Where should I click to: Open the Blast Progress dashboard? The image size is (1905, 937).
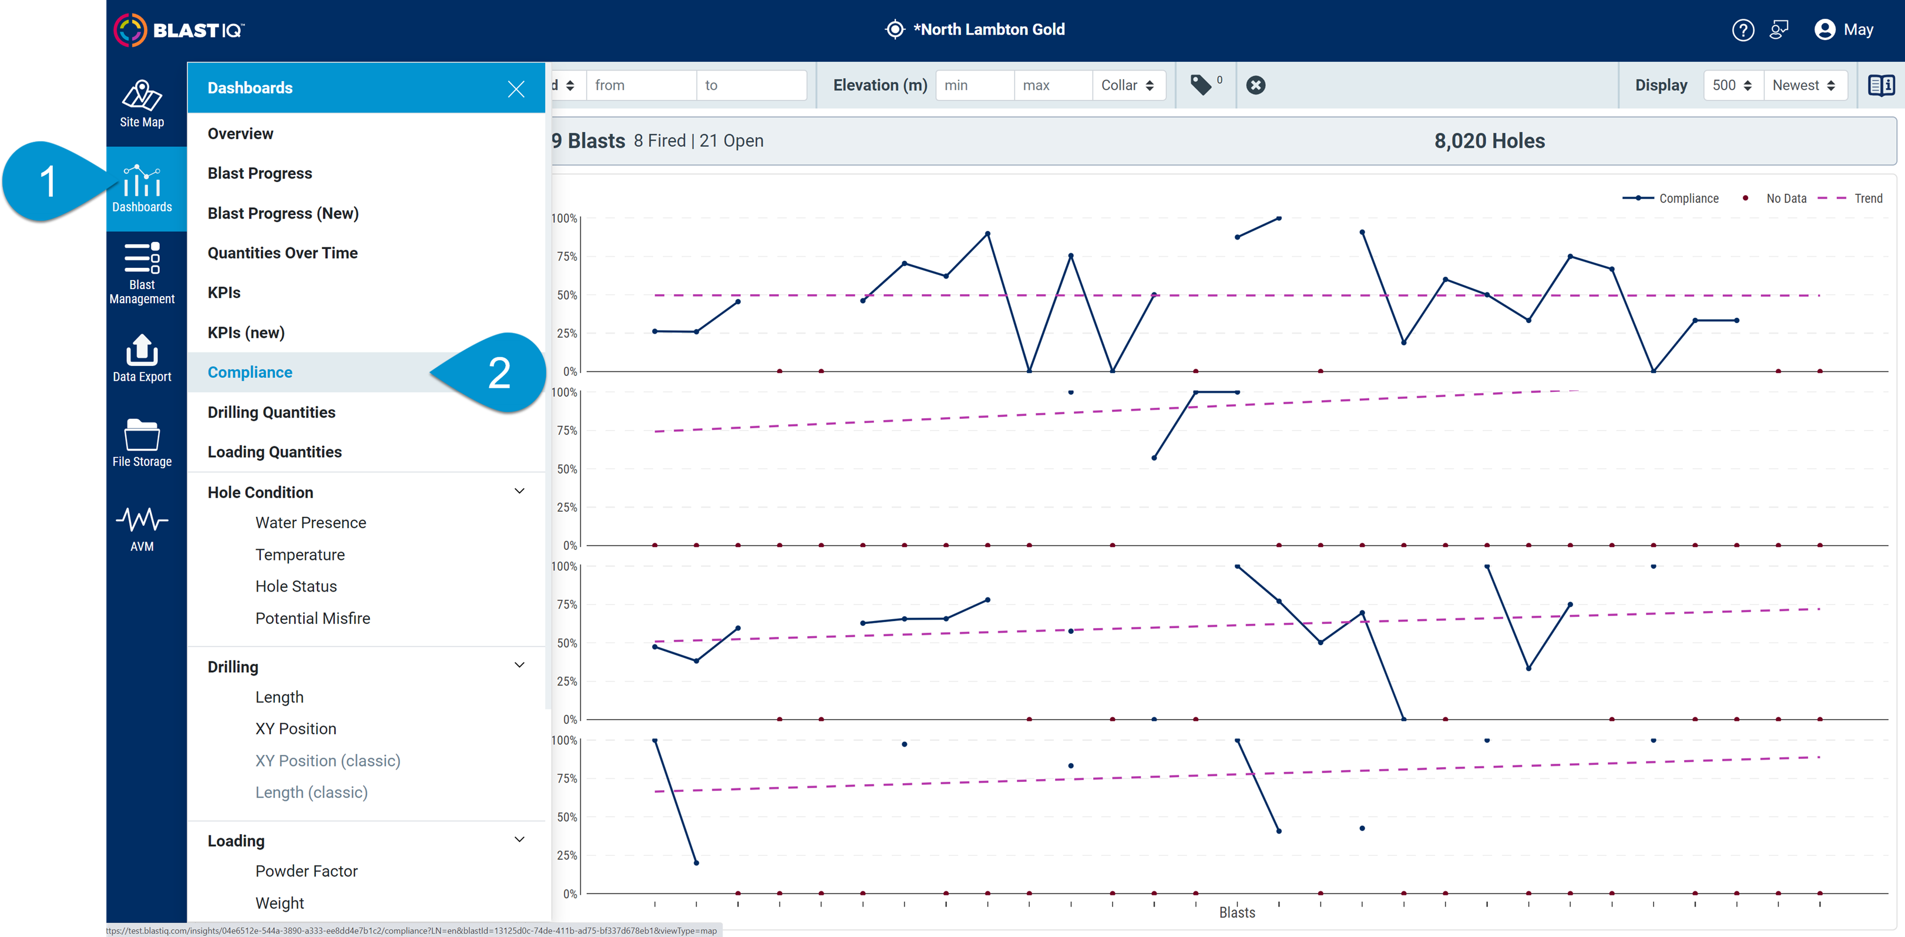pos(260,173)
